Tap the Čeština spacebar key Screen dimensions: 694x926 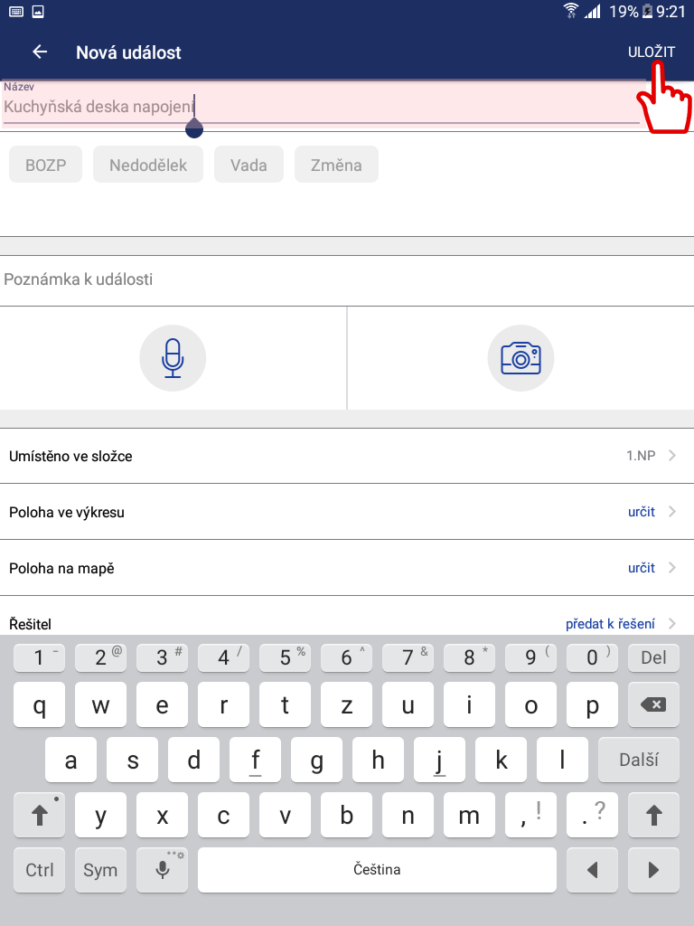click(377, 869)
